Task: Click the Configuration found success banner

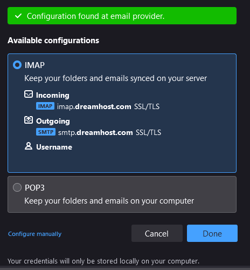Action: click(122, 16)
